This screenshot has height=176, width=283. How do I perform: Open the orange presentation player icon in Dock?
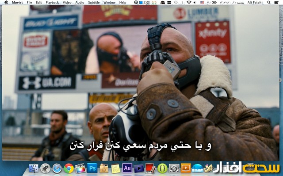point(186,168)
